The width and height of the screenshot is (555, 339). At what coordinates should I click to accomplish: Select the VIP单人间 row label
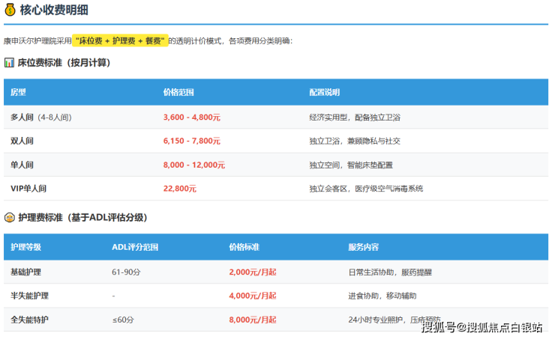(28, 189)
